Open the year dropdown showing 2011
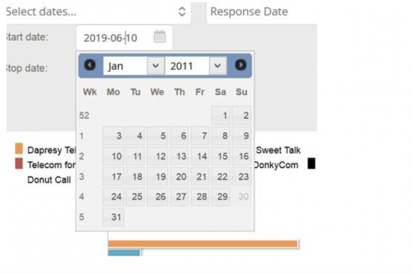 (196, 66)
